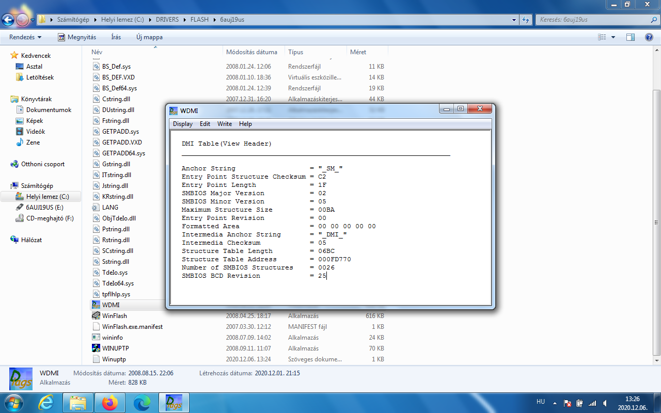Select Könyvtárak in navigation pane
This screenshot has height=413, width=661.
36,99
